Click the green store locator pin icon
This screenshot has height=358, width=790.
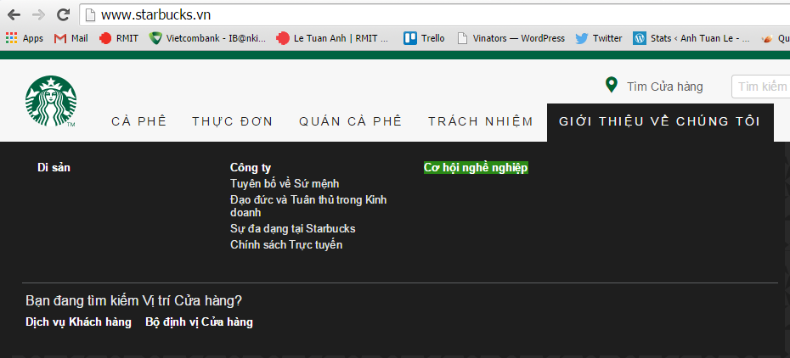tap(611, 86)
